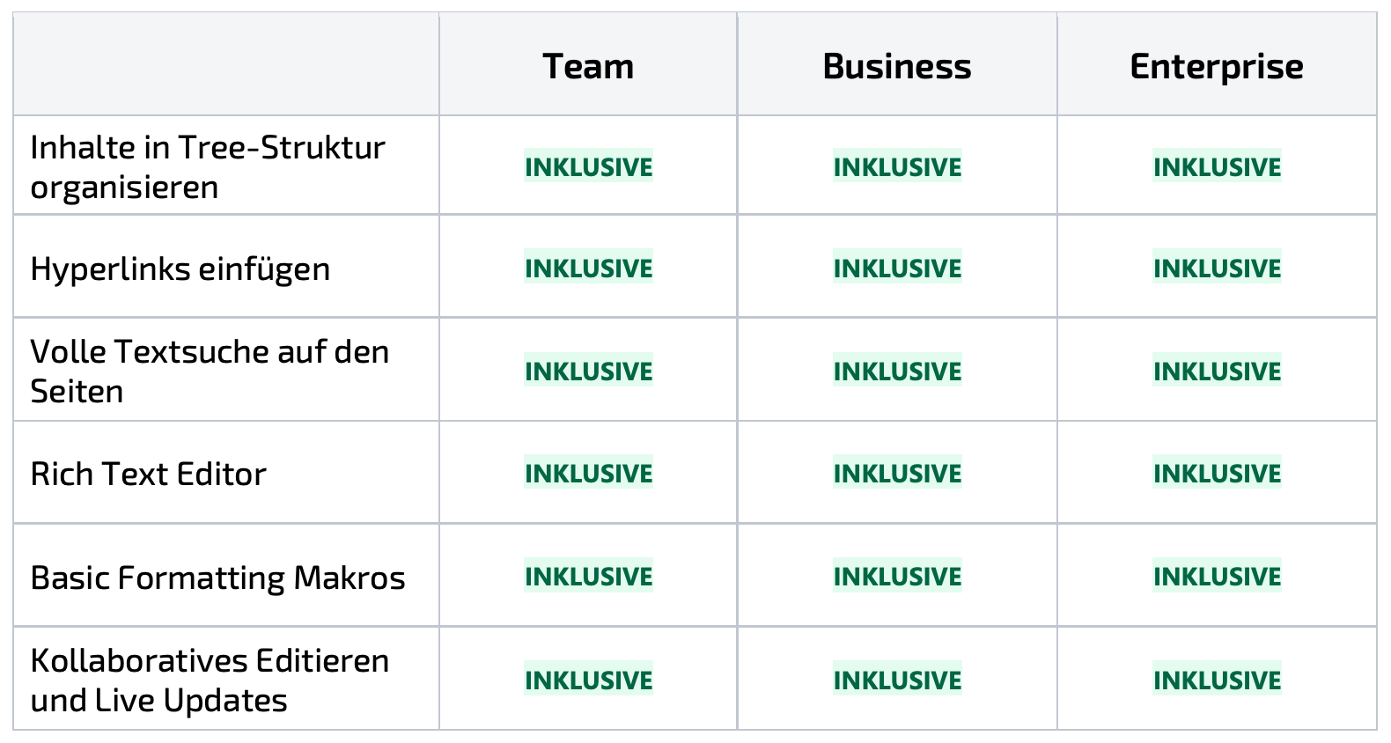Click the Business column header

click(x=897, y=67)
